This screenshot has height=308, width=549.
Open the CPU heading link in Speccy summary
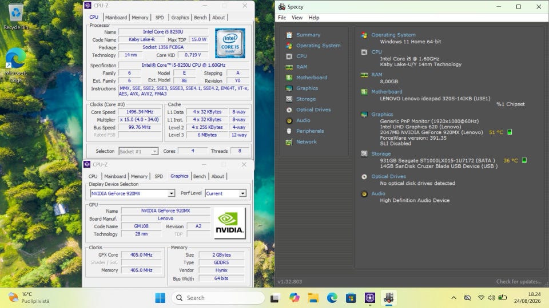tap(376, 52)
